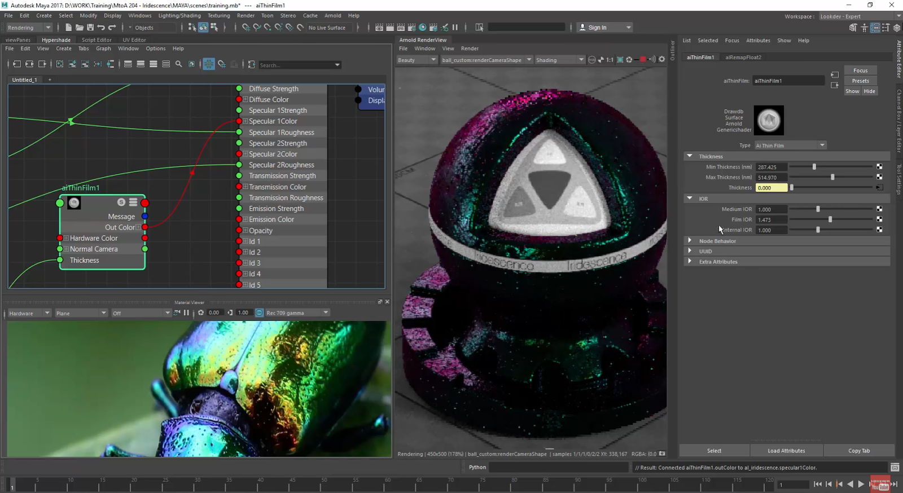Screen dimensions: 903x493
Task: Open the Beauty AOV dropdown
Action: [417, 60]
